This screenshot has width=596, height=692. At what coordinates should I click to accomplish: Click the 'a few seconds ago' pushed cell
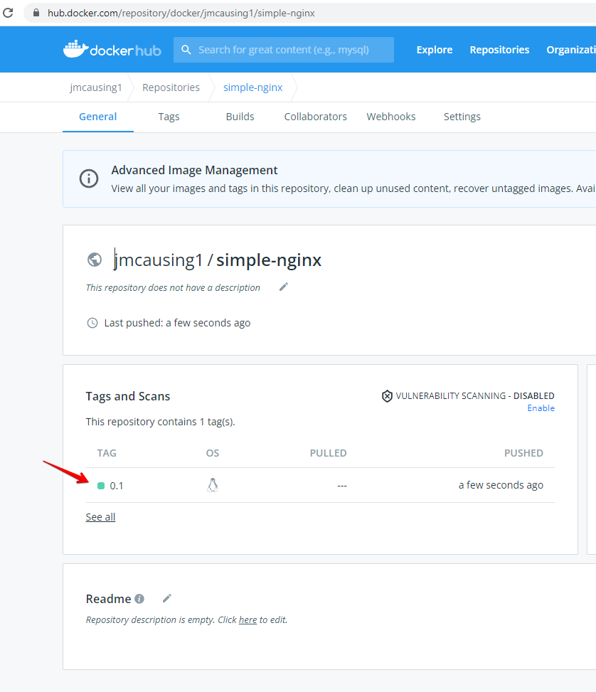(501, 485)
